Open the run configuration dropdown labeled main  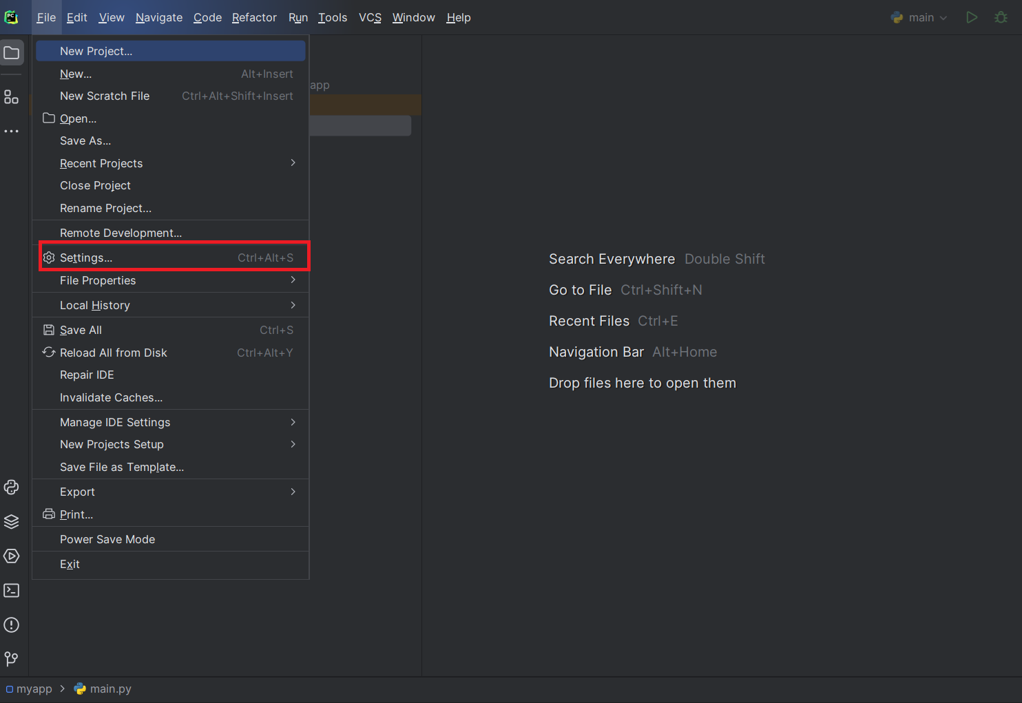tap(919, 17)
